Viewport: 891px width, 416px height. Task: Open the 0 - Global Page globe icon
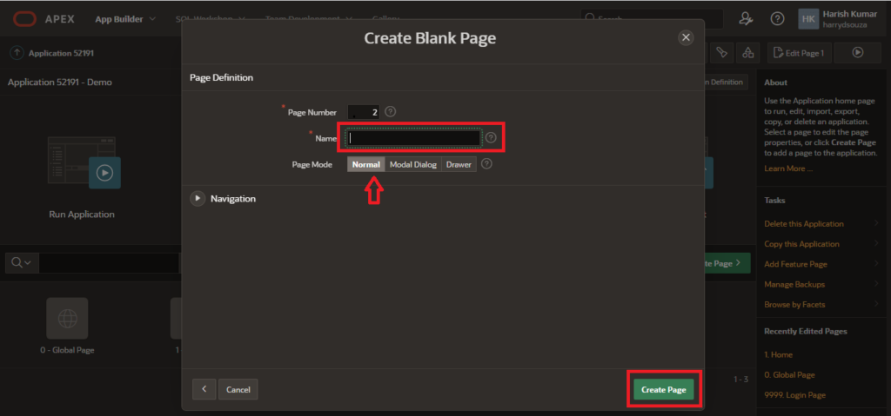(x=67, y=318)
